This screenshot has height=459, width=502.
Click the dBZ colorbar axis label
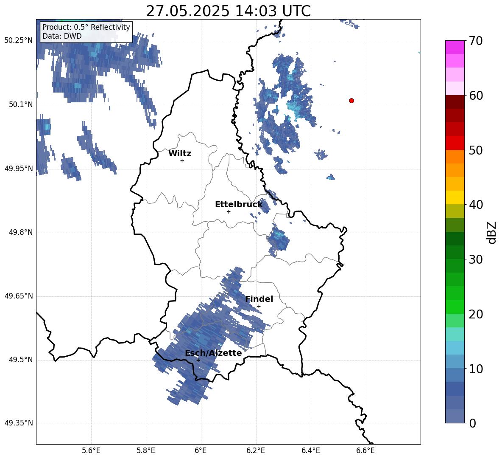coord(492,232)
